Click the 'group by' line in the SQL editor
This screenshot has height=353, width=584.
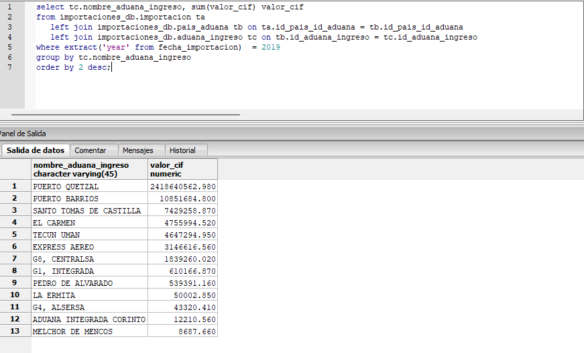tap(113, 58)
